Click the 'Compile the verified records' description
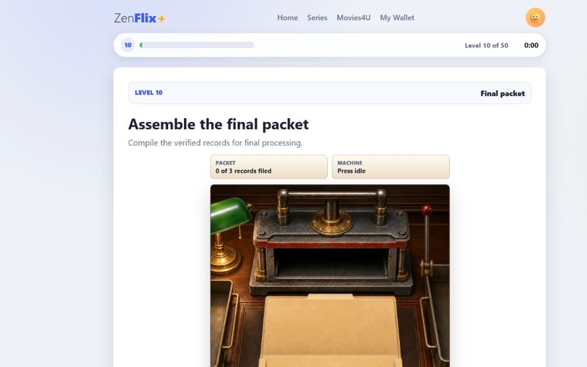This screenshot has height=367, width=587. pos(215,143)
